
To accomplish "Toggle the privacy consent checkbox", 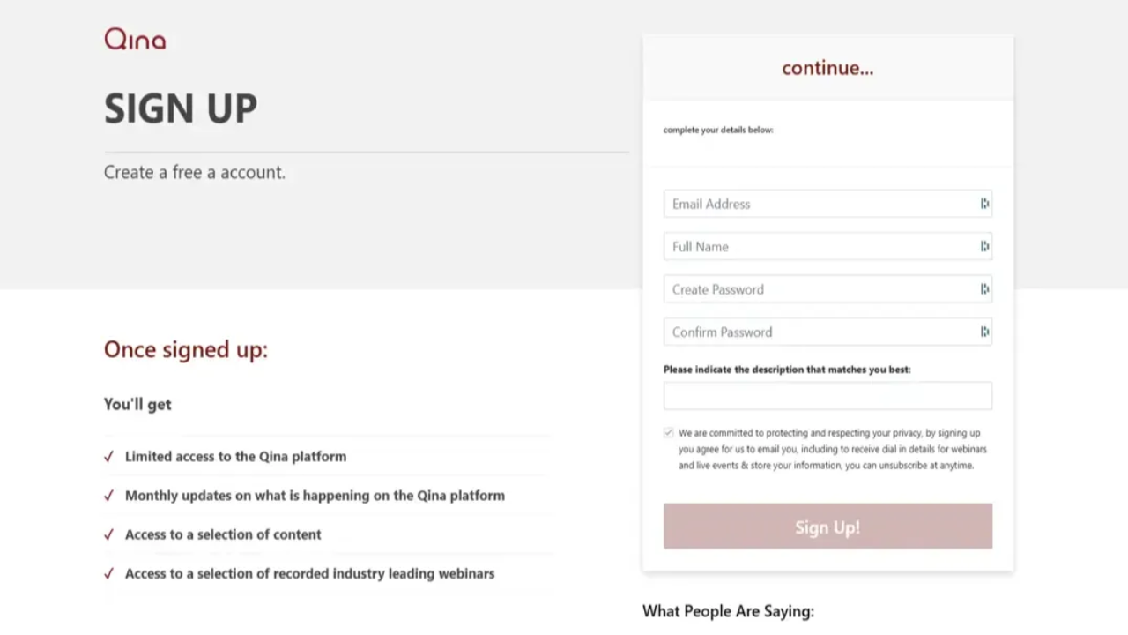I will point(668,433).
